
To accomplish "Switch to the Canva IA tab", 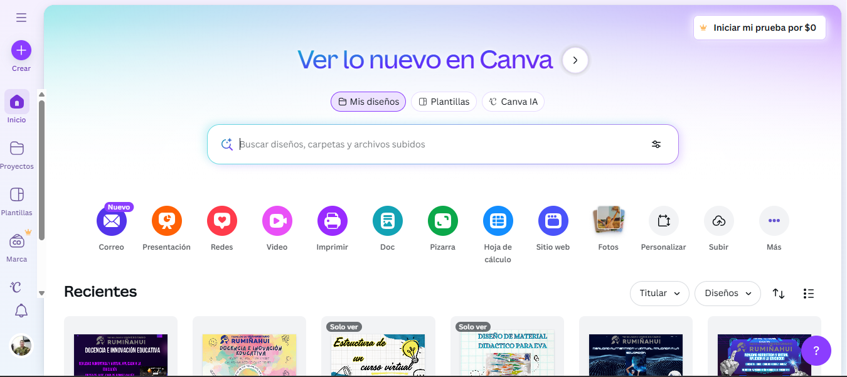I will 513,102.
